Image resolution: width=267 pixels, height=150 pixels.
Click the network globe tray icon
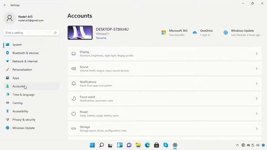click(243, 145)
